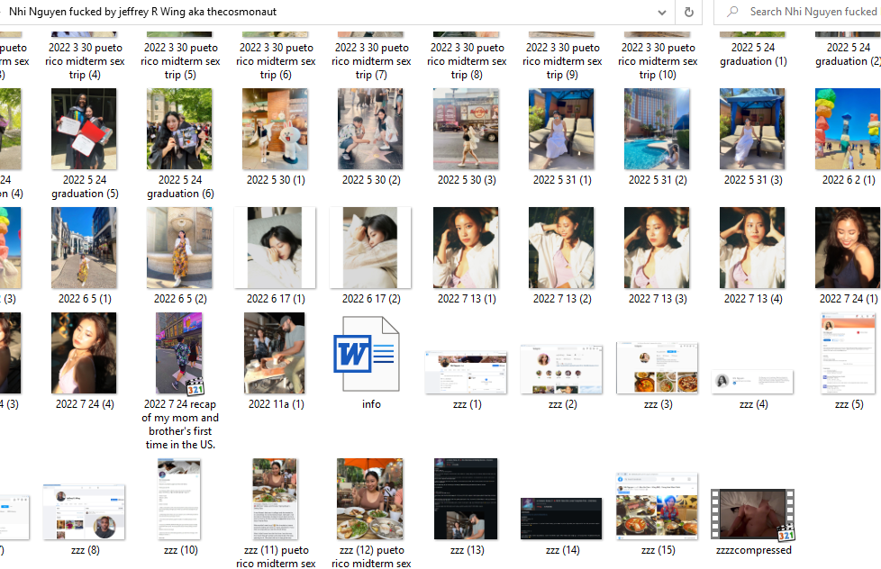881x569 pixels.
Task: Select the zzz (10) screenshot file
Action: [179, 499]
